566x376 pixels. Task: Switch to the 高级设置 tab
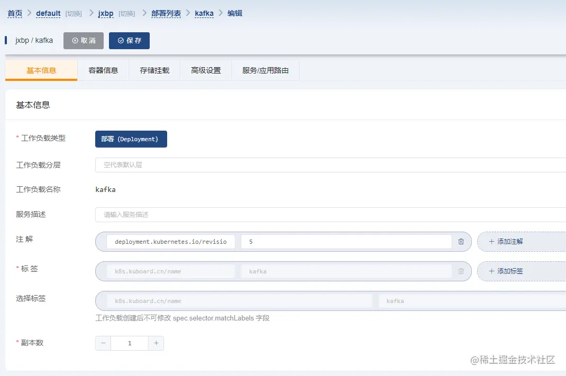(206, 70)
